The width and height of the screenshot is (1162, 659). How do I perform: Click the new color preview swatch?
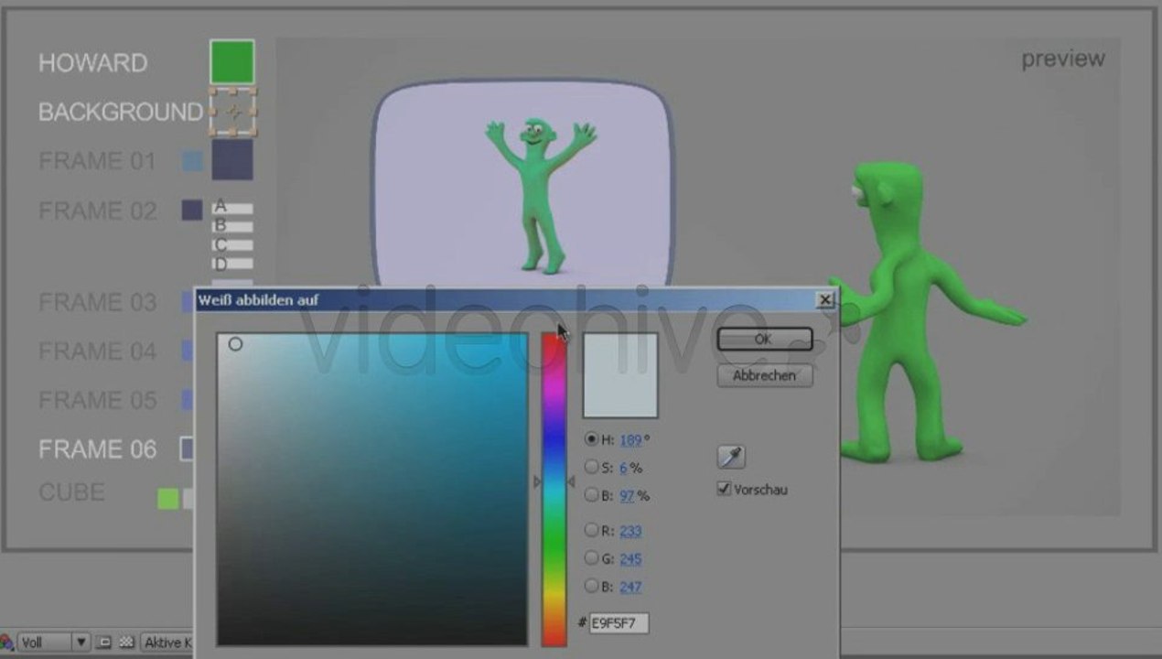click(x=620, y=375)
